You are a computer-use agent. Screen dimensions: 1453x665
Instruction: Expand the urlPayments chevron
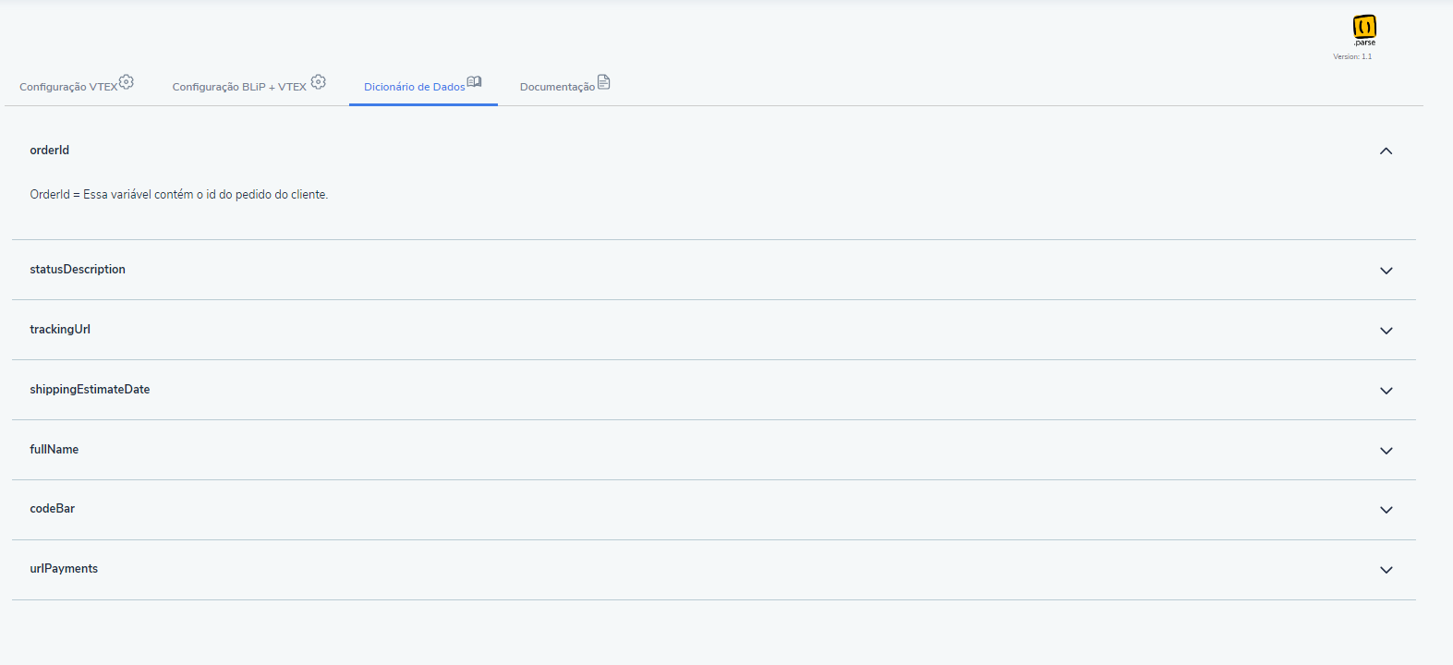pos(1386,570)
